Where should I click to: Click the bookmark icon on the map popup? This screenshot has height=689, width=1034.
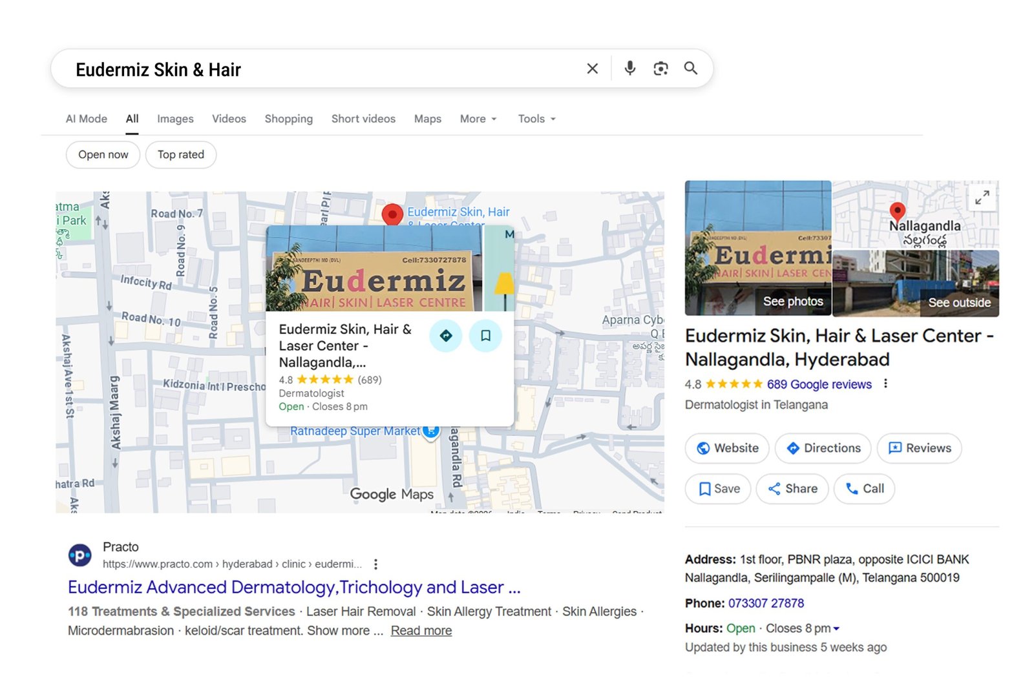coord(485,336)
